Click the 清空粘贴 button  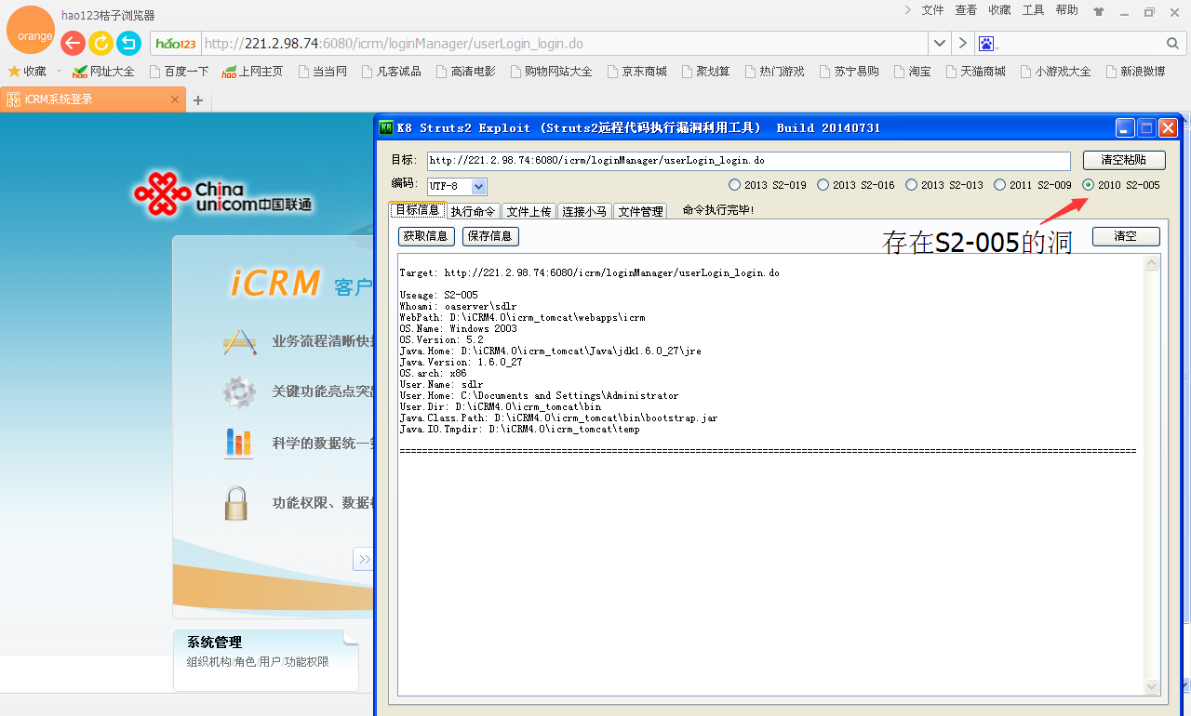pyautogui.click(x=1123, y=160)
